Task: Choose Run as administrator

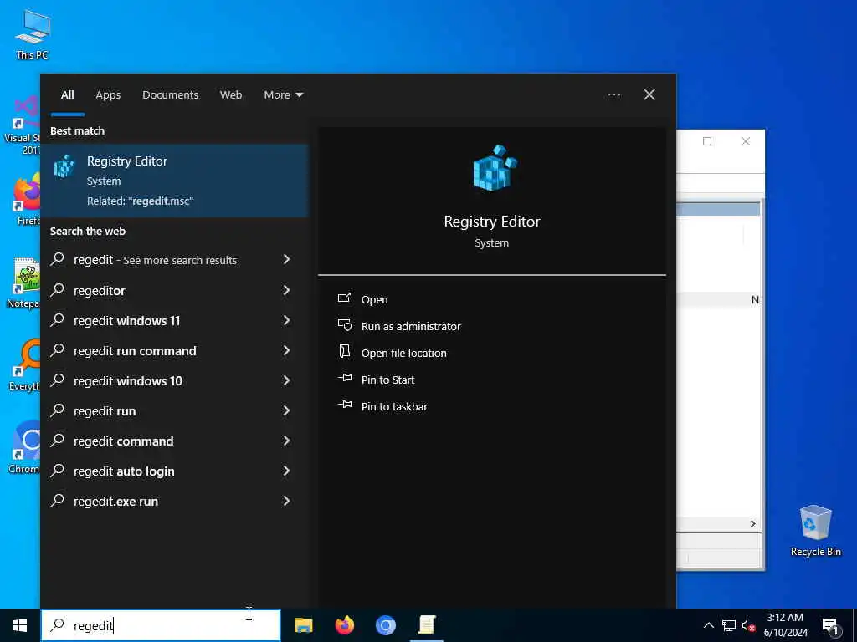Action: pos(411,326)
